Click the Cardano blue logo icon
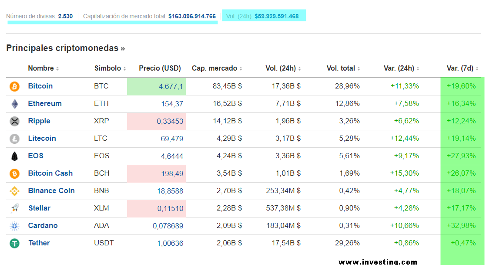The width and height of the screenshot is (486, 265). [x=15, y=226]
